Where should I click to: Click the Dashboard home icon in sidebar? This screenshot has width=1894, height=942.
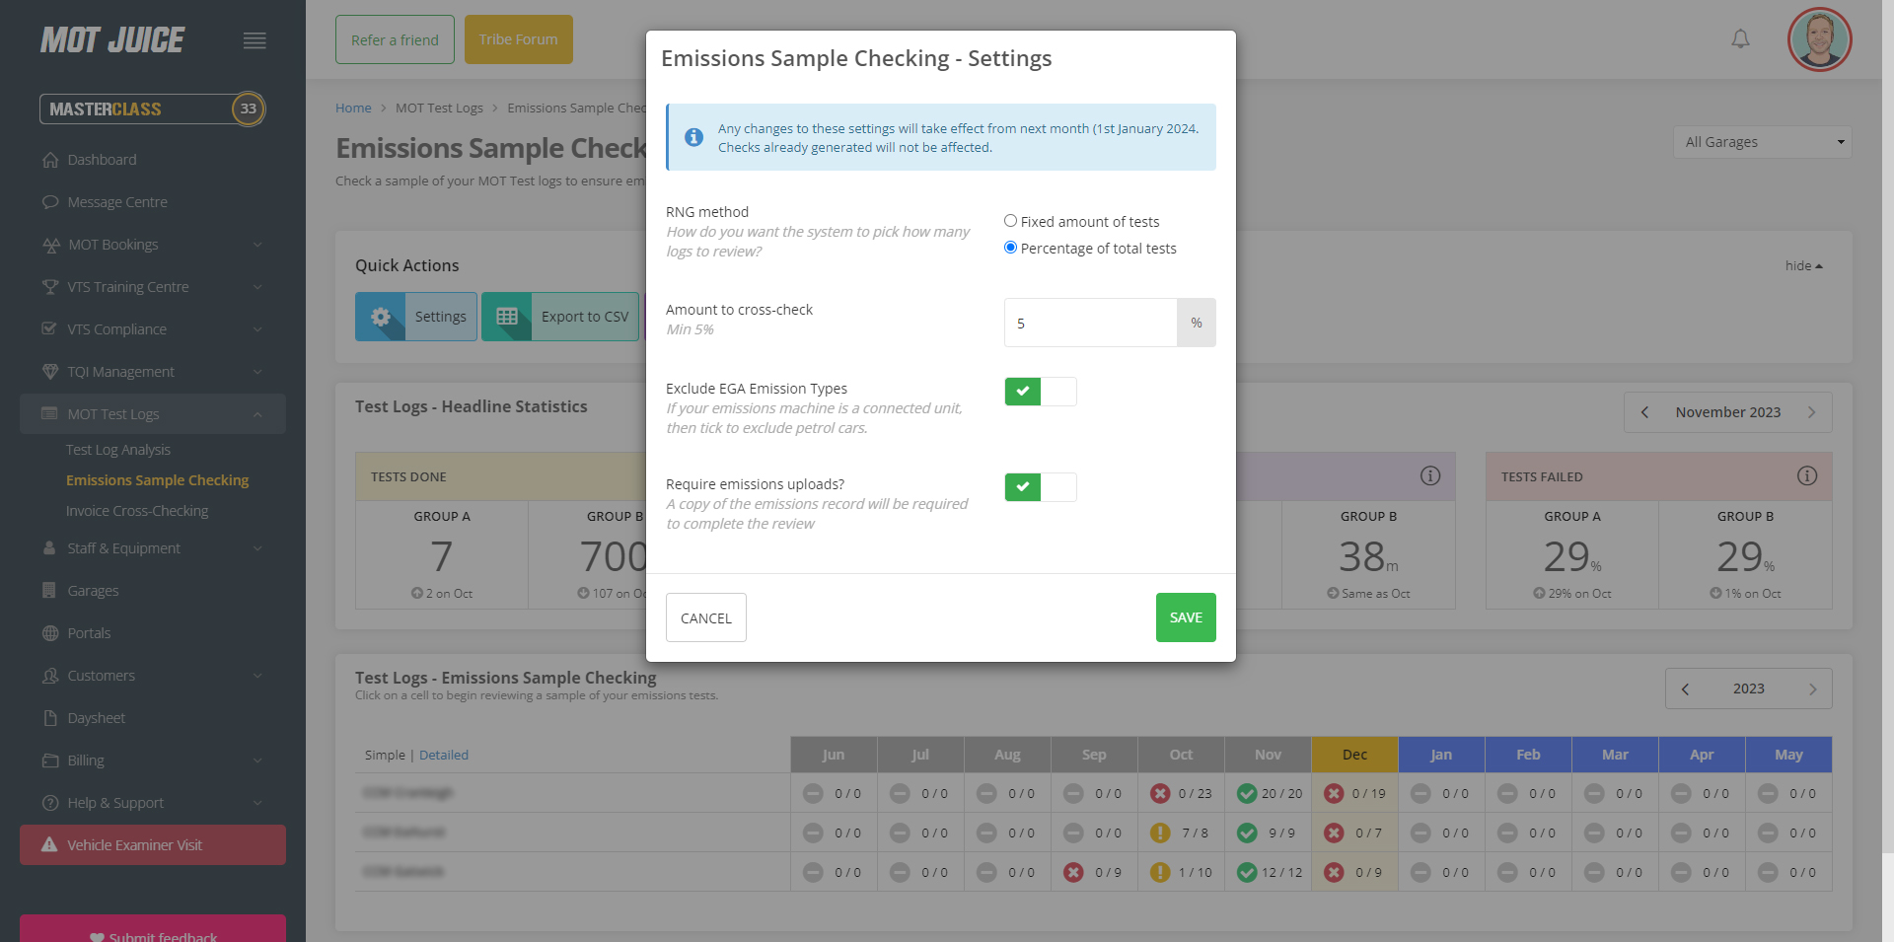(x=50, y=160)
